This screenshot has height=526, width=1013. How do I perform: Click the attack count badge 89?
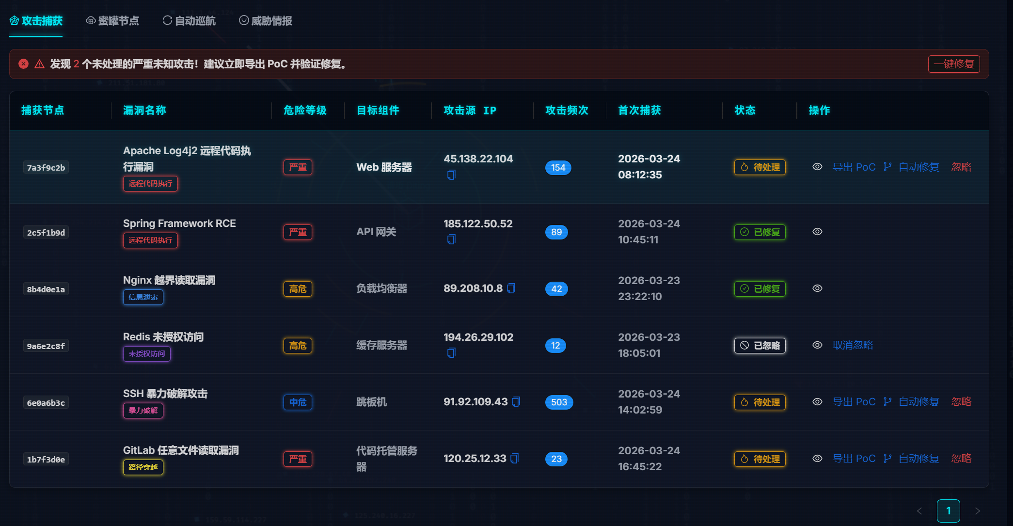click(x=556, y=232)
